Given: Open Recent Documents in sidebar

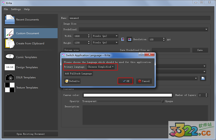Looking at the screenshot, I should (x=31, y=20).
